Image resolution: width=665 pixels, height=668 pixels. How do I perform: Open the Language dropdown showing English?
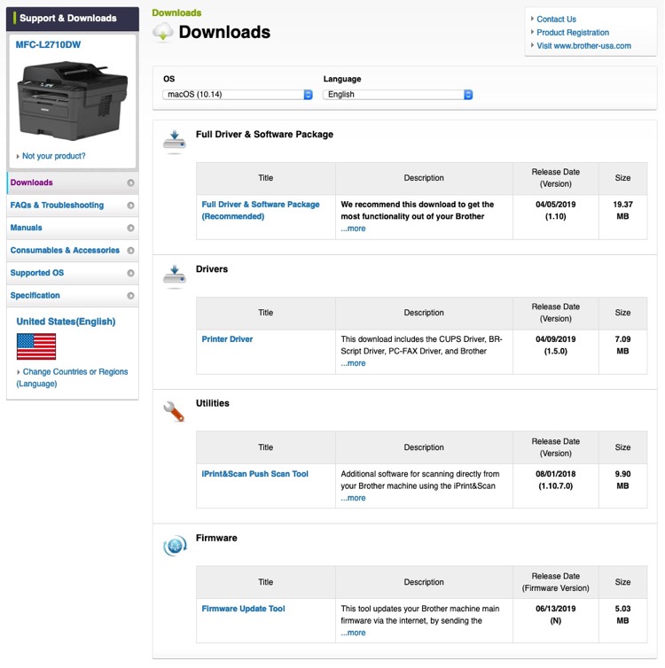[398, 95]
